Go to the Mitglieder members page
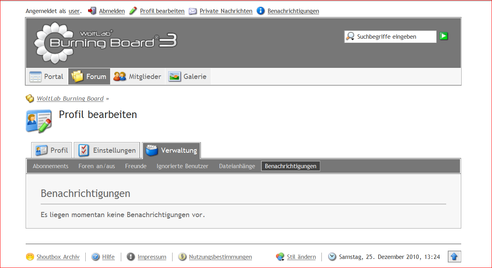Image resolution: width=492 pixels, height=268 pixels. (x=137, y=77)
